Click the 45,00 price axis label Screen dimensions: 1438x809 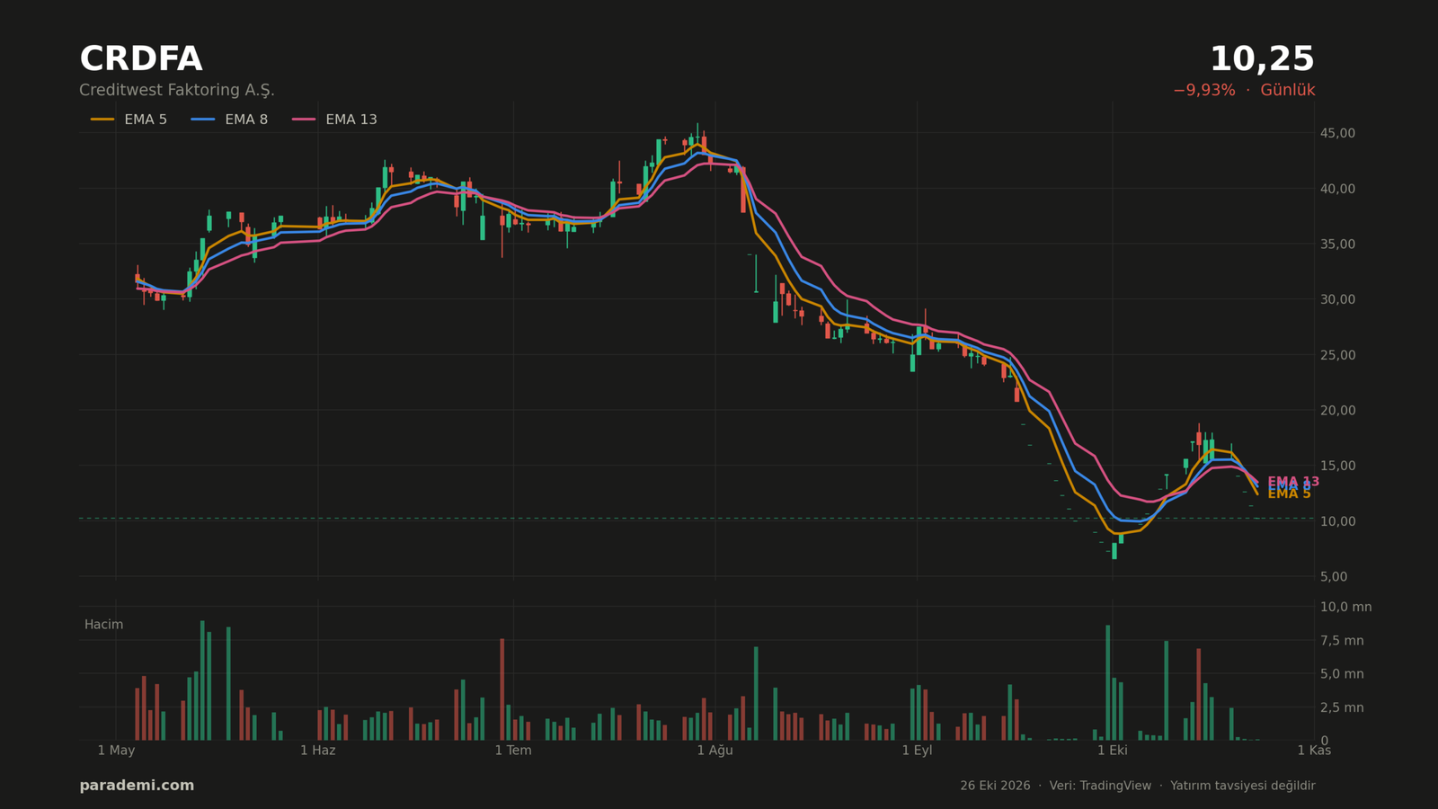[x=1337, y=133]
